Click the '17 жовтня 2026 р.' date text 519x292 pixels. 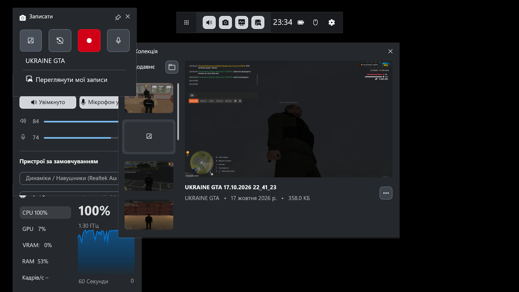click(253, 198)
